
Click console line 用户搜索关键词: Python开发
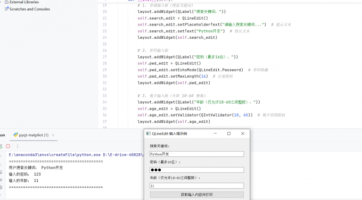point(36,168)
